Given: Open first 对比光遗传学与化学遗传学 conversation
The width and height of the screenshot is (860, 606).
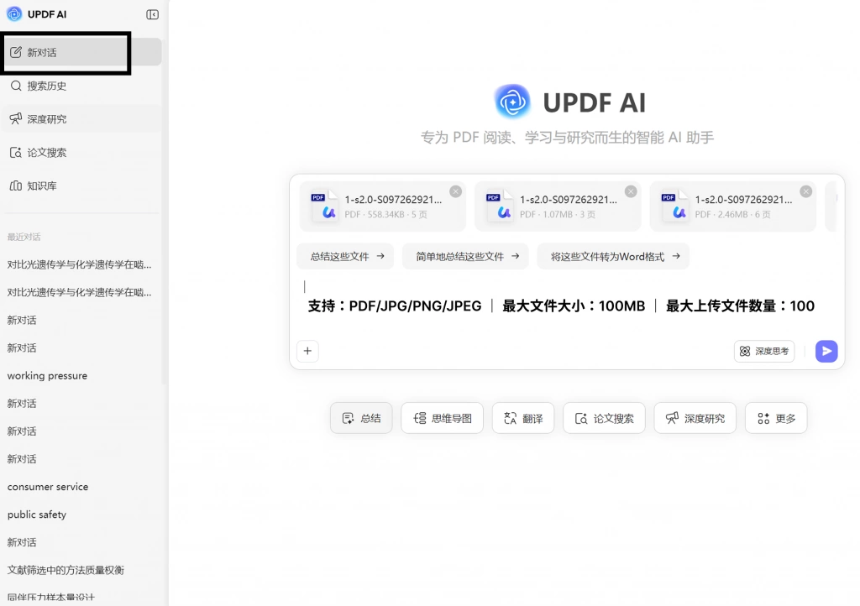Looking at the screenshot, I should [x=81, y=264].
